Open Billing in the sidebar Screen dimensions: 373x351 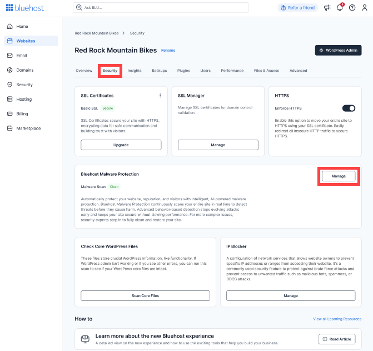31,113
